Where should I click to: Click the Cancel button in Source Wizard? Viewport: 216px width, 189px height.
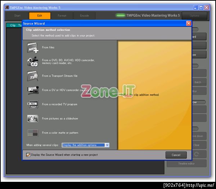[x=176, y=155]
